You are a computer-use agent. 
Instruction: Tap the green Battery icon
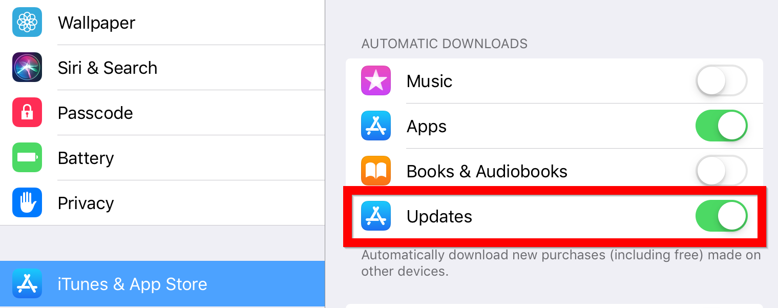(x=27, y=157)
